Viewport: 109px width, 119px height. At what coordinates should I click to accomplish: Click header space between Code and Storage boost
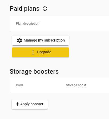click(45, 85)
